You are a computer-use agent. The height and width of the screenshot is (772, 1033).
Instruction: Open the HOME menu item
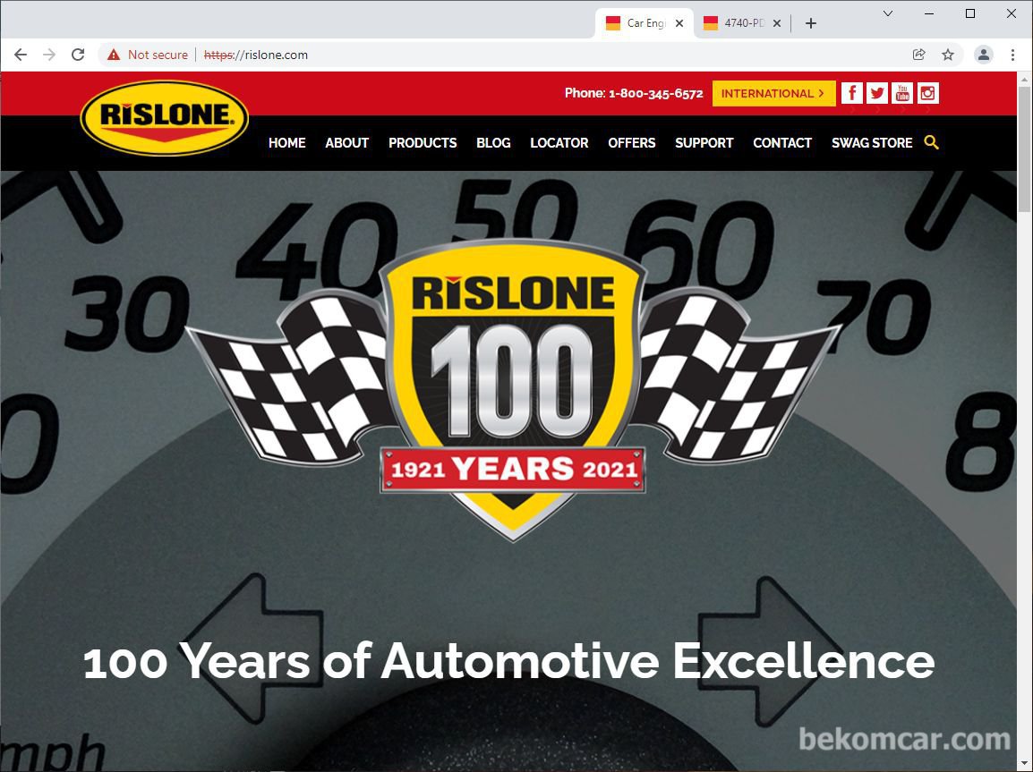286,143
